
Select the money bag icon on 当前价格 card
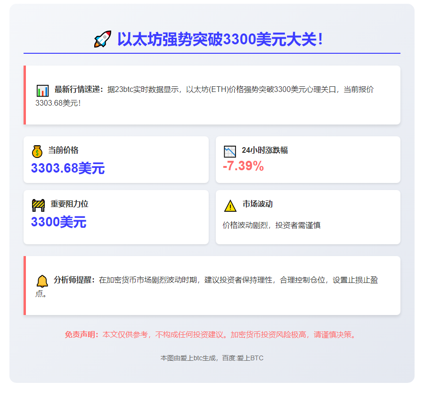37,150
